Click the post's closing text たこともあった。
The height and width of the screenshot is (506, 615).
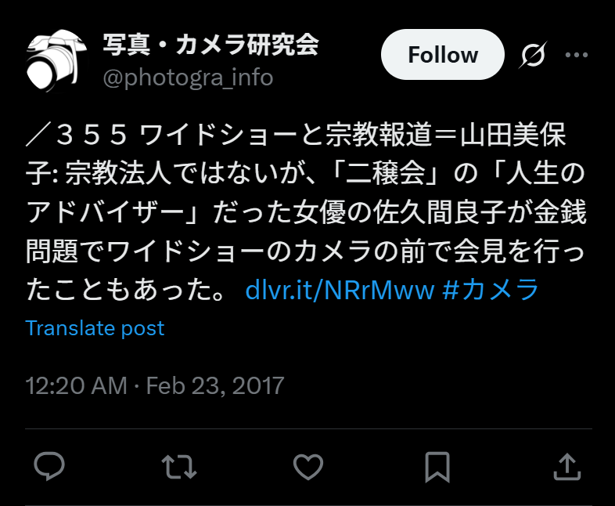point(125,290)
